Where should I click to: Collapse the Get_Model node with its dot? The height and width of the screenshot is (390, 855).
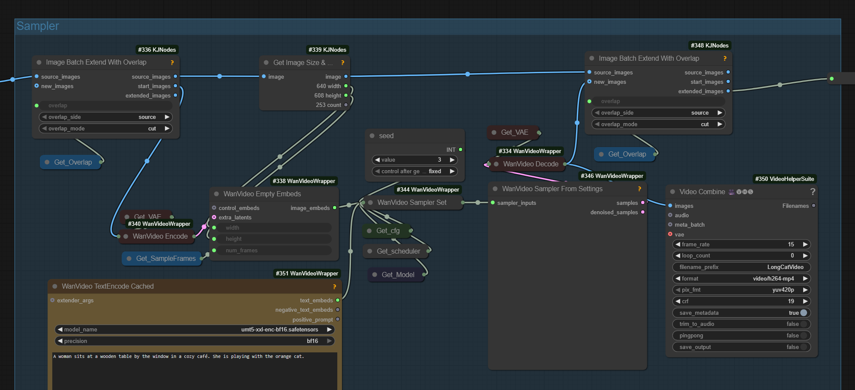(375, 275)
